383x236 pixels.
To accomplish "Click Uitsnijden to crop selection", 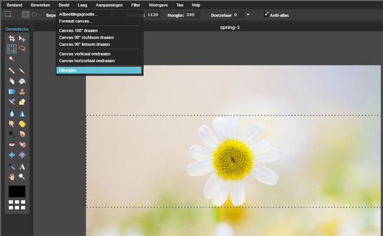I will pos(99,70).
